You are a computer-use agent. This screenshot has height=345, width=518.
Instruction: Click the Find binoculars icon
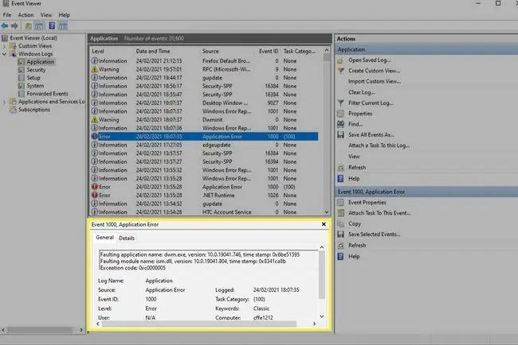point(340,124)
